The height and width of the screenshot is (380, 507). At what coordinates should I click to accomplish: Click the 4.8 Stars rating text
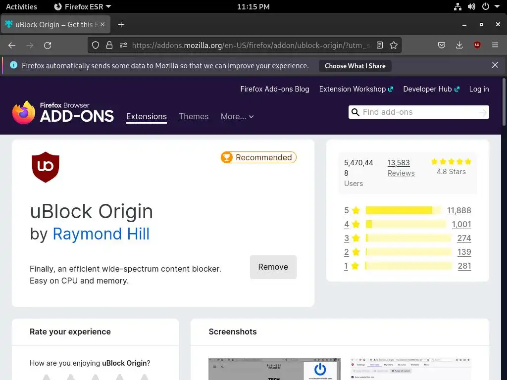point(451,172)
